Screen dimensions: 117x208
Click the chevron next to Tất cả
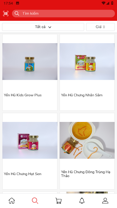[50, 27]
